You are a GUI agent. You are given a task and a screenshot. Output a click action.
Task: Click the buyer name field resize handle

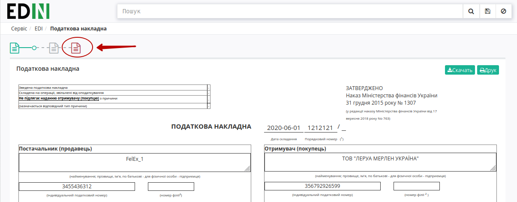point(493,169)
